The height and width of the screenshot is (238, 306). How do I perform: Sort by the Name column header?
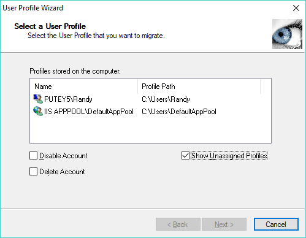tap(84, 86)
